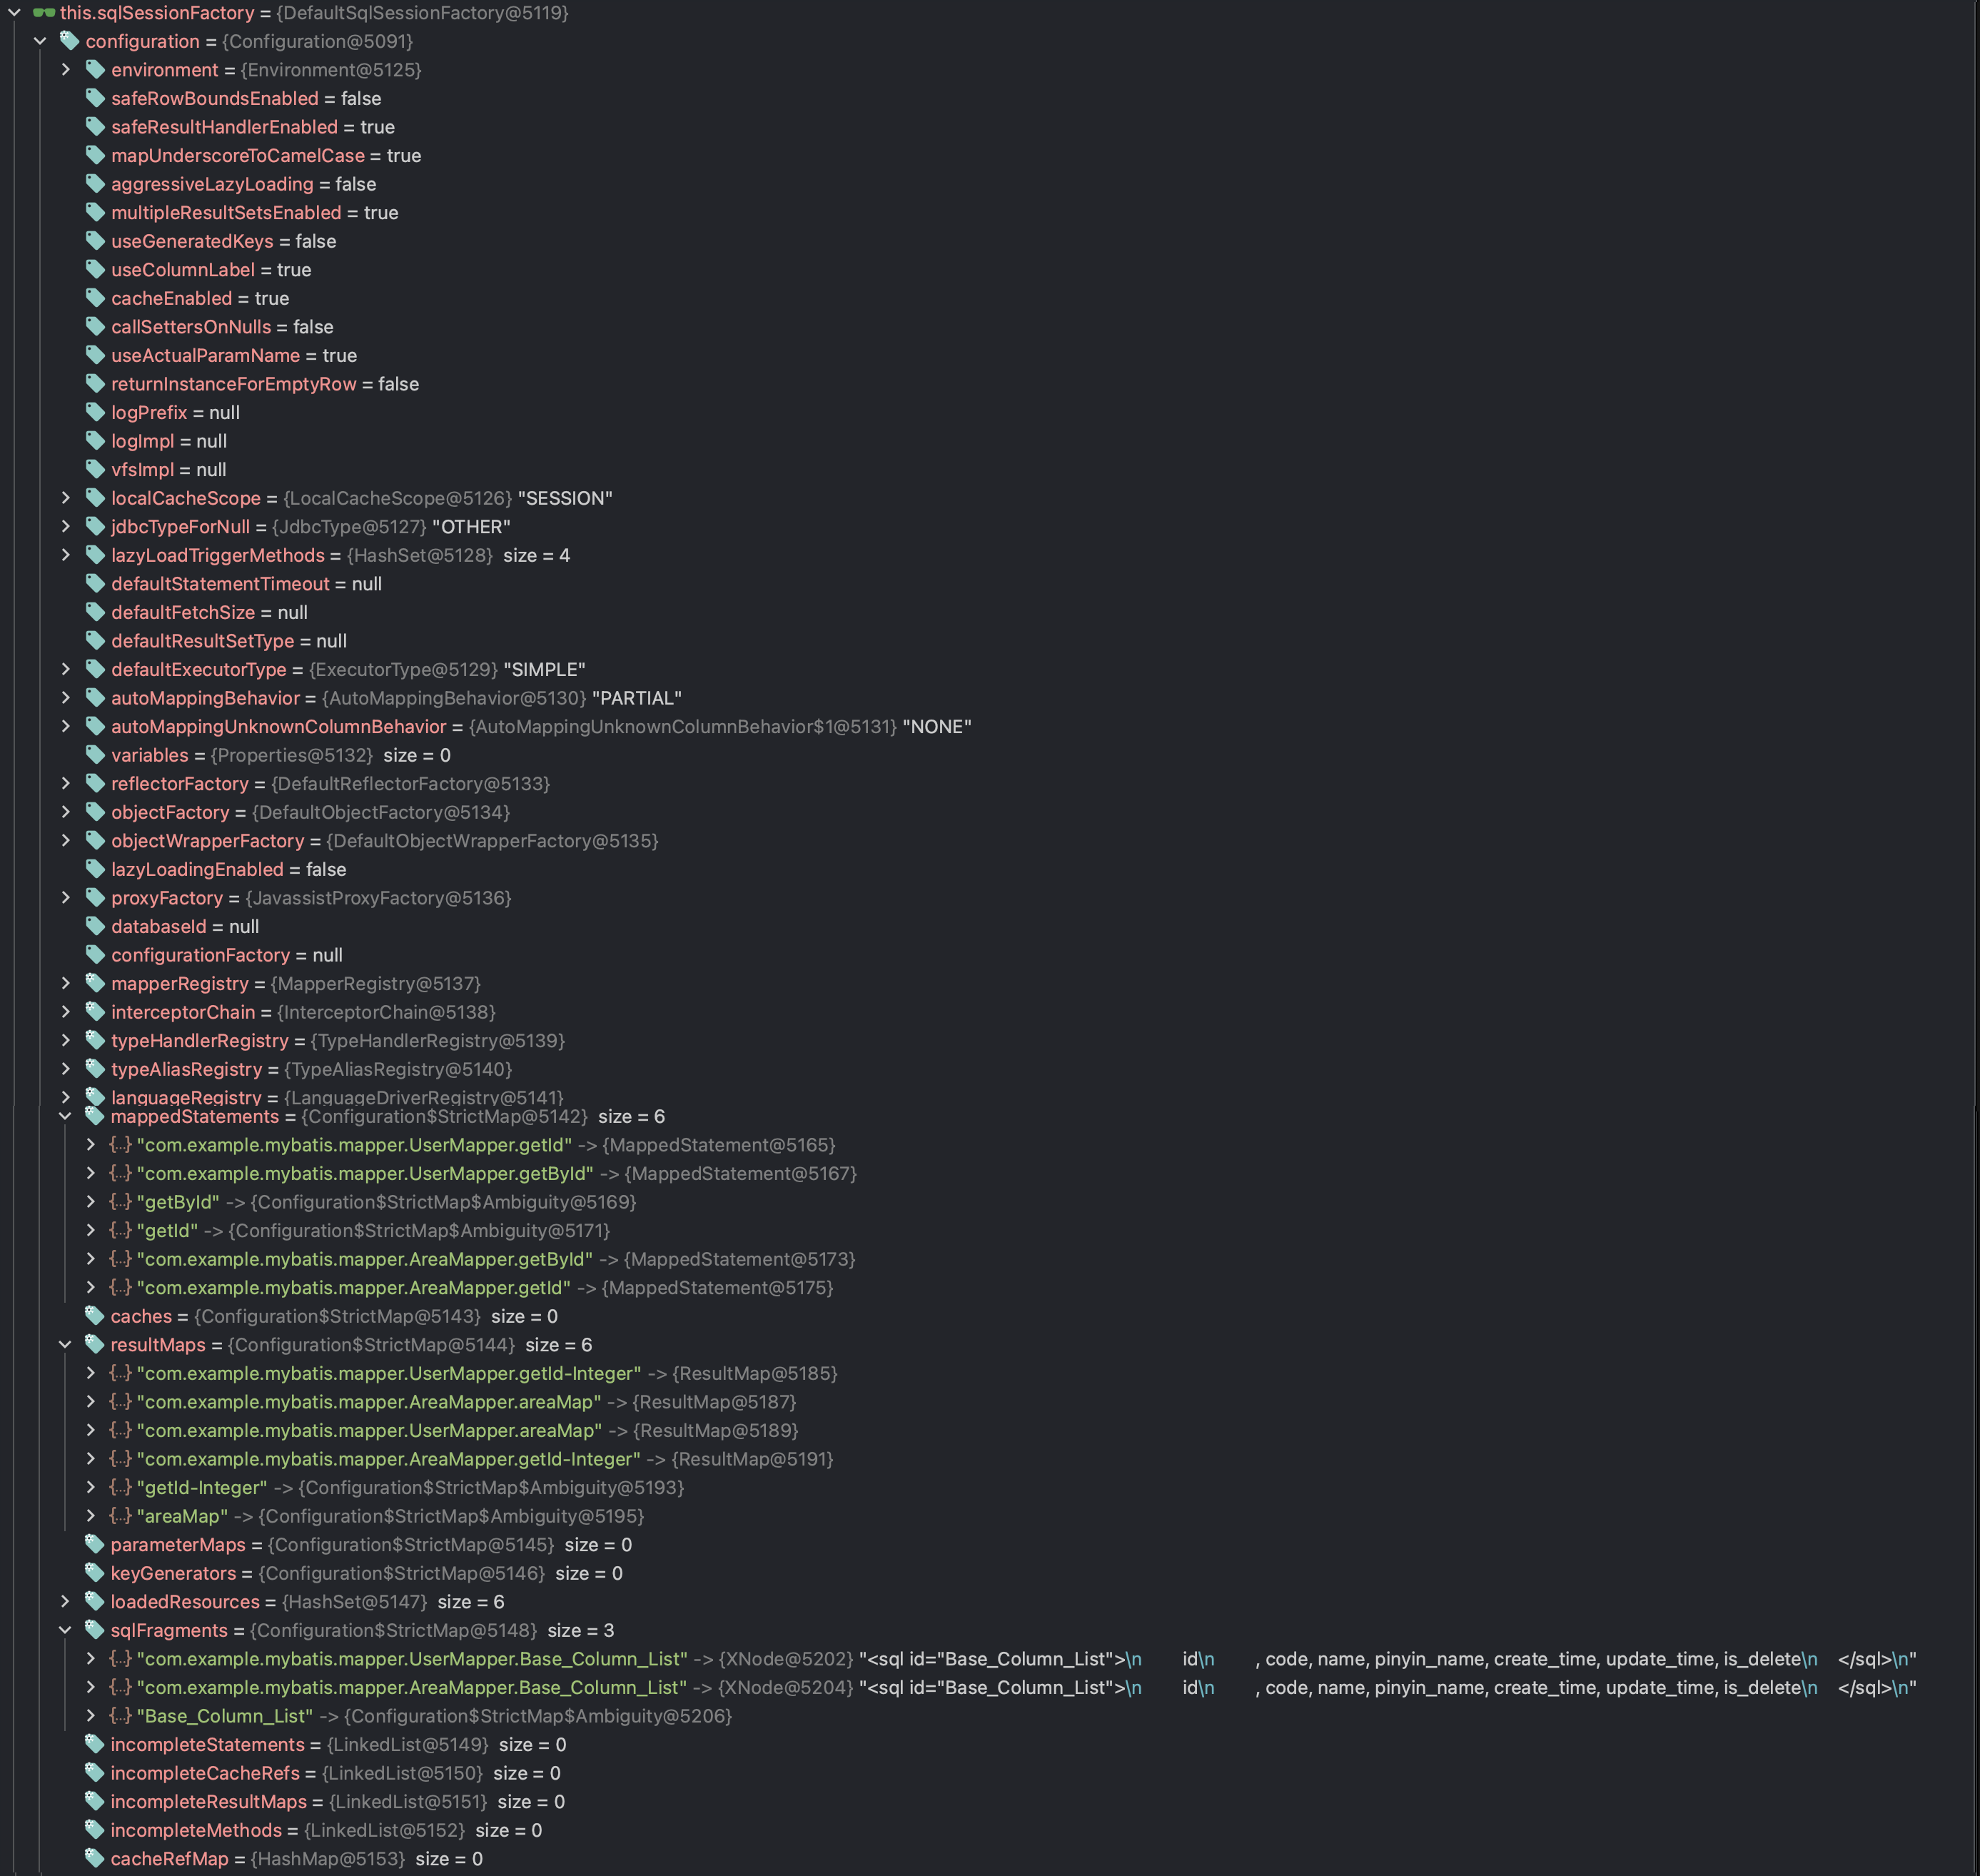Click the field tag icon beside variables
Viewport: 1980px width, 1876px height.
(95, 755)
